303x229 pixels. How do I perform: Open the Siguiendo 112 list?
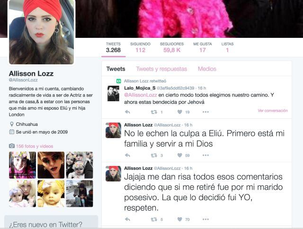point(140,47)
